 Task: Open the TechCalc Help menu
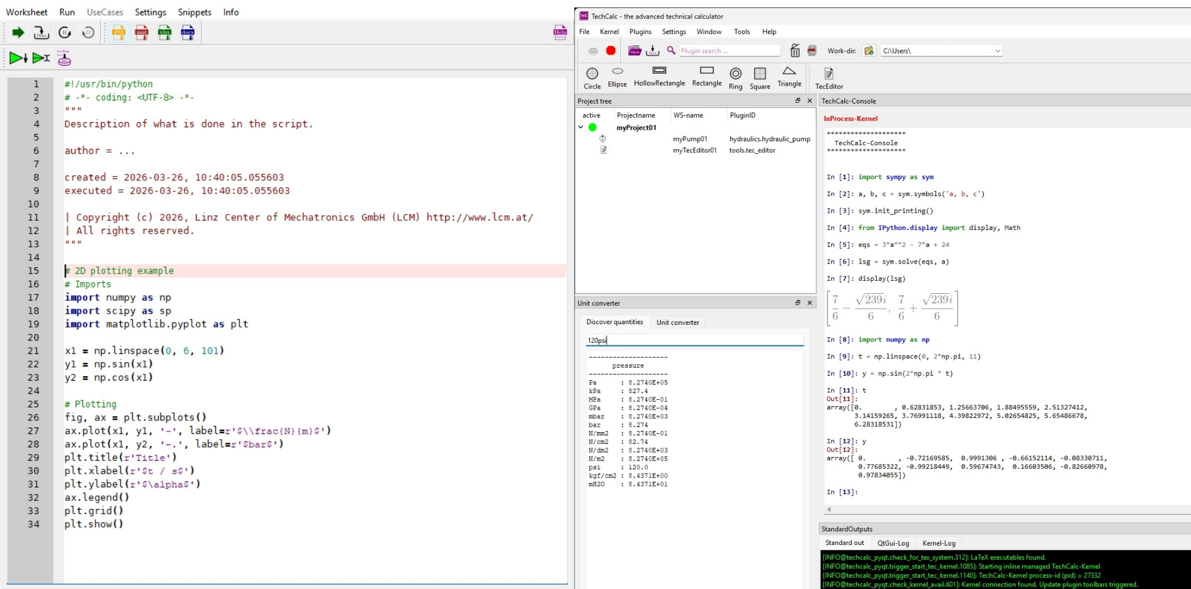tap(769, 32)
